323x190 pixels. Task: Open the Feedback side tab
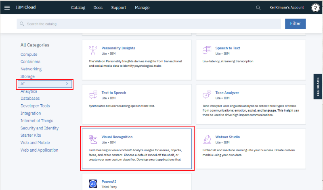(x=318, y=87)
